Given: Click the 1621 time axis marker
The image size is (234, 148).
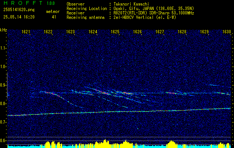Looking at the screenshot, I should click(x=26, y=31).
